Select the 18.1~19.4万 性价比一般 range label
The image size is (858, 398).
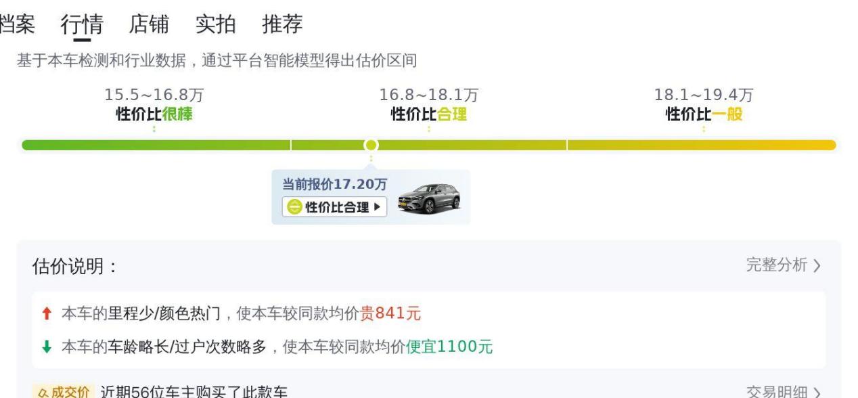tap(704, 105)
